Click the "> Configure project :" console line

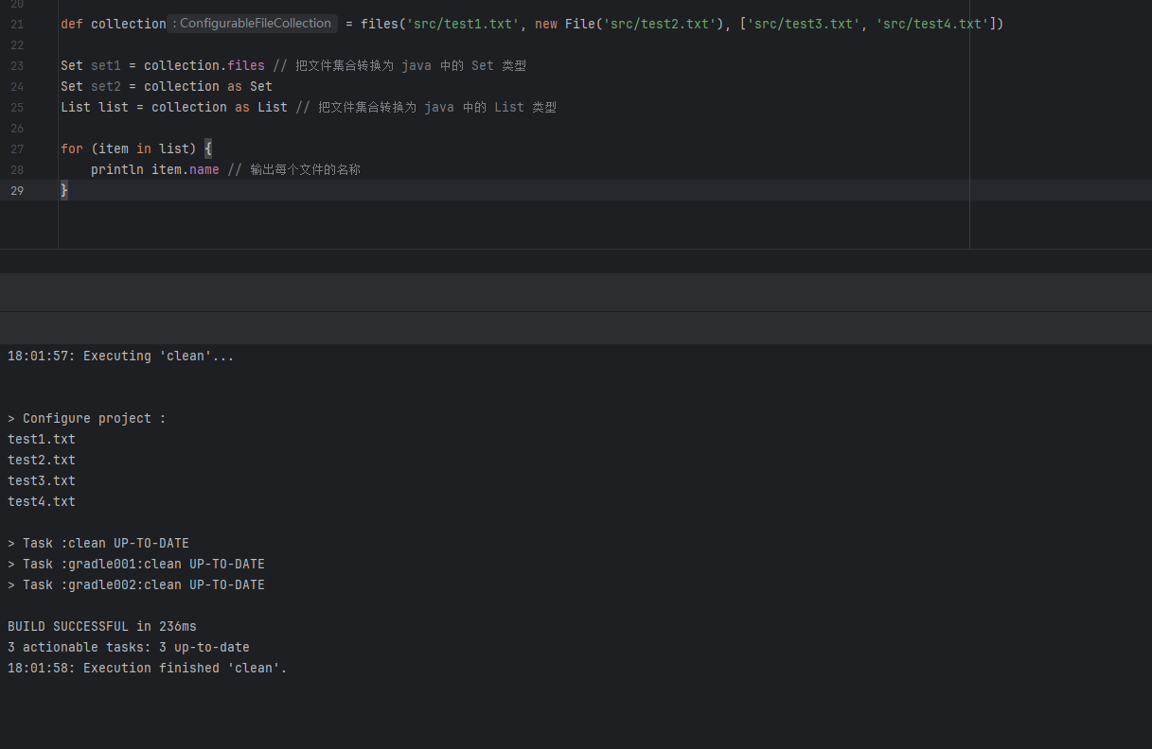[87, 418]
